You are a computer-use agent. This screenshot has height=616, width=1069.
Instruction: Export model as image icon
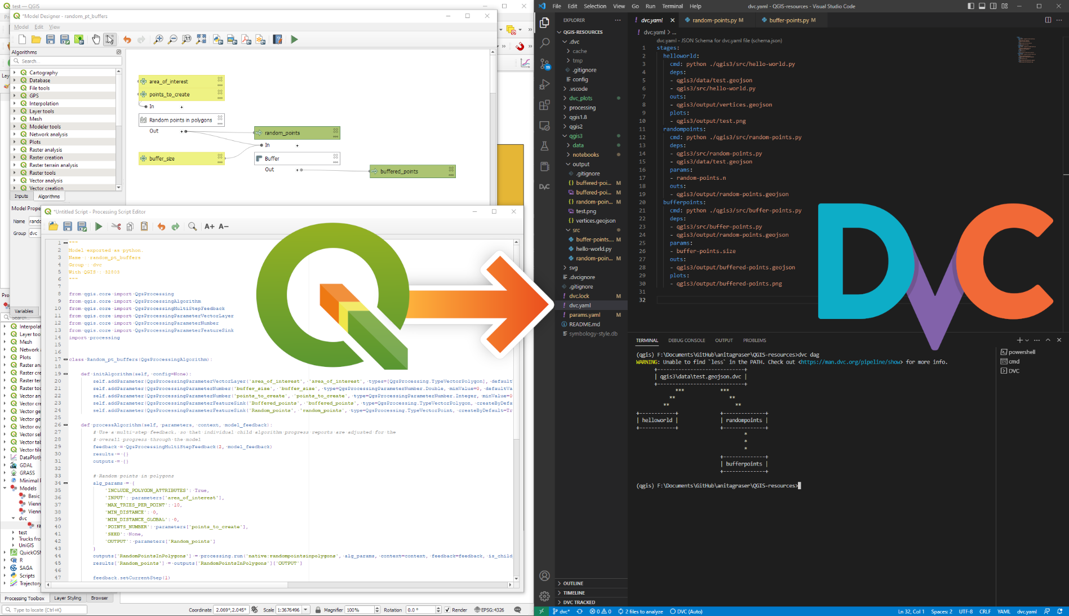(x=232, y=39)
